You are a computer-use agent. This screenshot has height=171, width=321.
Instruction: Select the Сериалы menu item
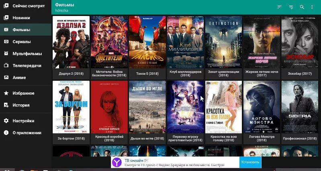26,42
